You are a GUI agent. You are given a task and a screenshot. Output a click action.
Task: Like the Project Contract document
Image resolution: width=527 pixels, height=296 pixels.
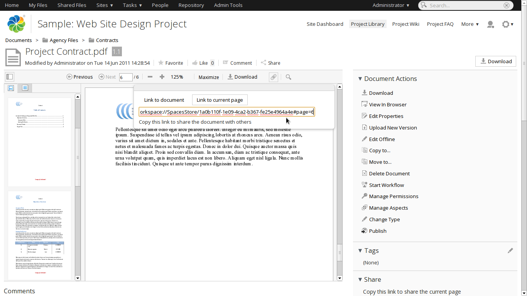click(200, 63)
